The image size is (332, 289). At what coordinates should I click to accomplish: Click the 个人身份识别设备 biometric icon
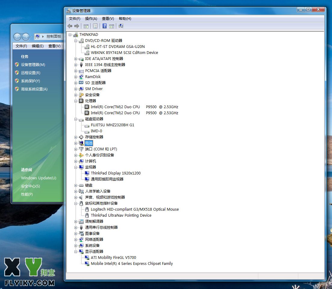pos(81,155)
